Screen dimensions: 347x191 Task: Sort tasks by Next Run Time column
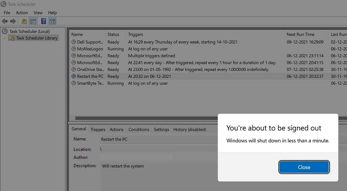pos(300,34)
